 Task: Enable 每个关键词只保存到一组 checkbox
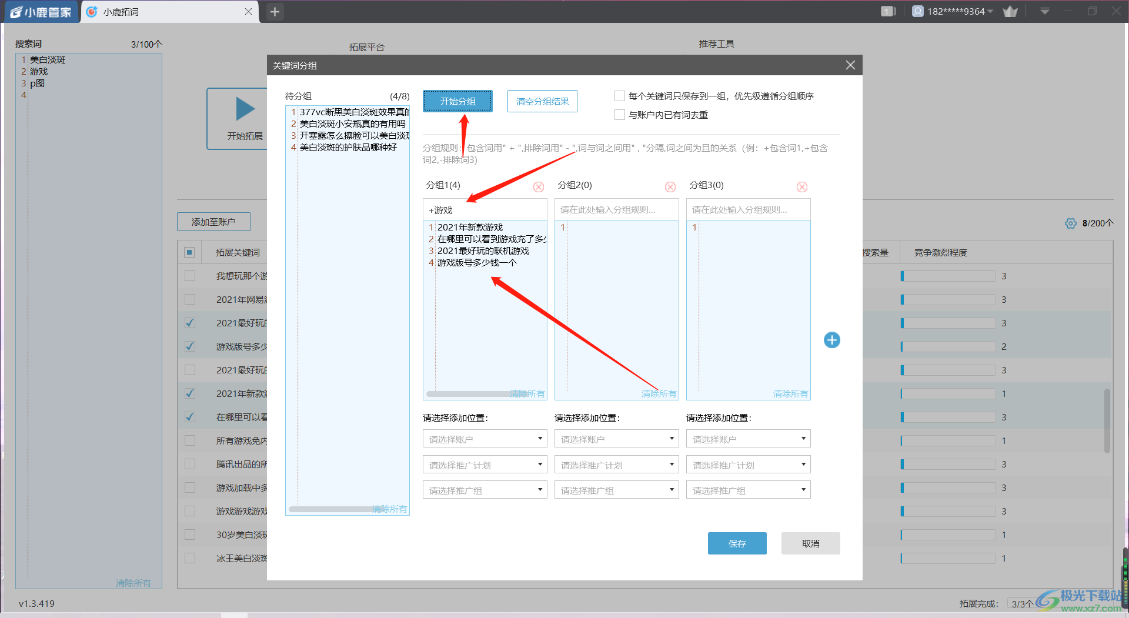[620, 96]
